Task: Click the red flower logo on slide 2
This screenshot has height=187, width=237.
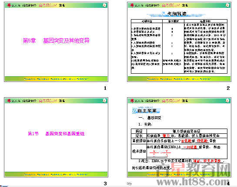Action: [x=132, y=5]
